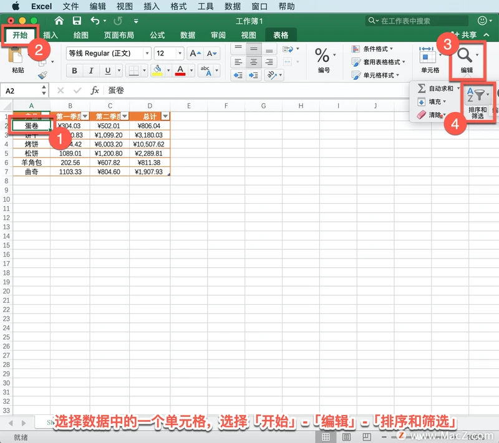The height and width of the screenshot is (443, 499).
Task: Increase font size with larger A icon
Action: click(x=195, y=54)
